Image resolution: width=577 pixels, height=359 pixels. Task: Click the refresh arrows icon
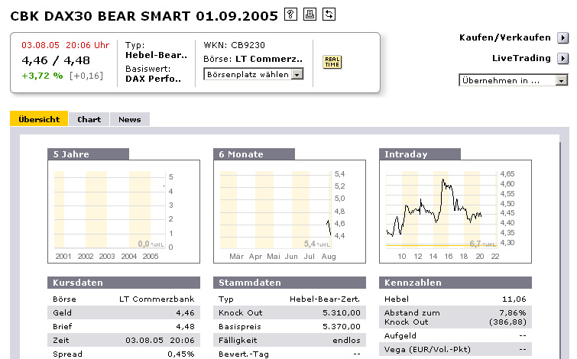[329, 15]
